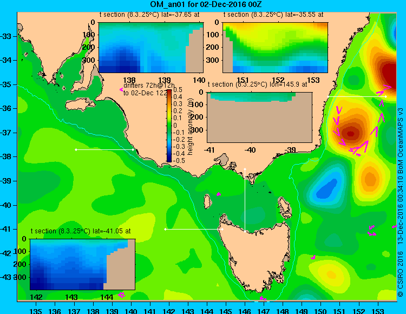Click the white section line at latitude -37.65
406x314 pixels.
pyautogui.click(x=104, y=149)
